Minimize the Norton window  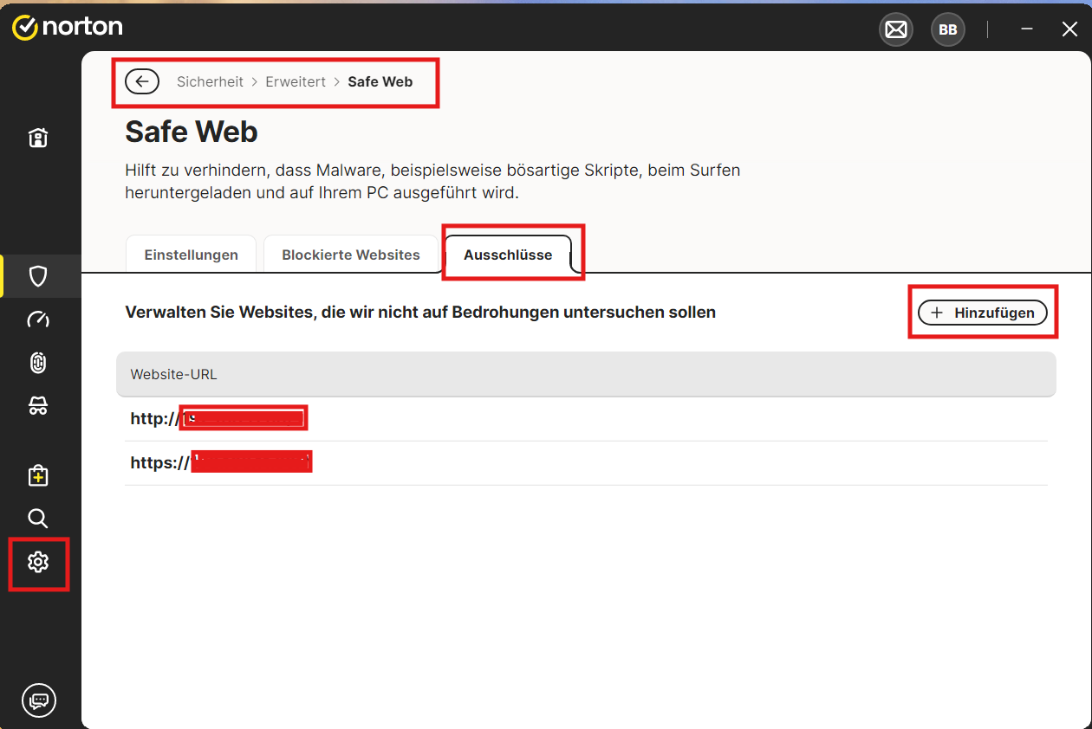click(x=1027, y=29)
